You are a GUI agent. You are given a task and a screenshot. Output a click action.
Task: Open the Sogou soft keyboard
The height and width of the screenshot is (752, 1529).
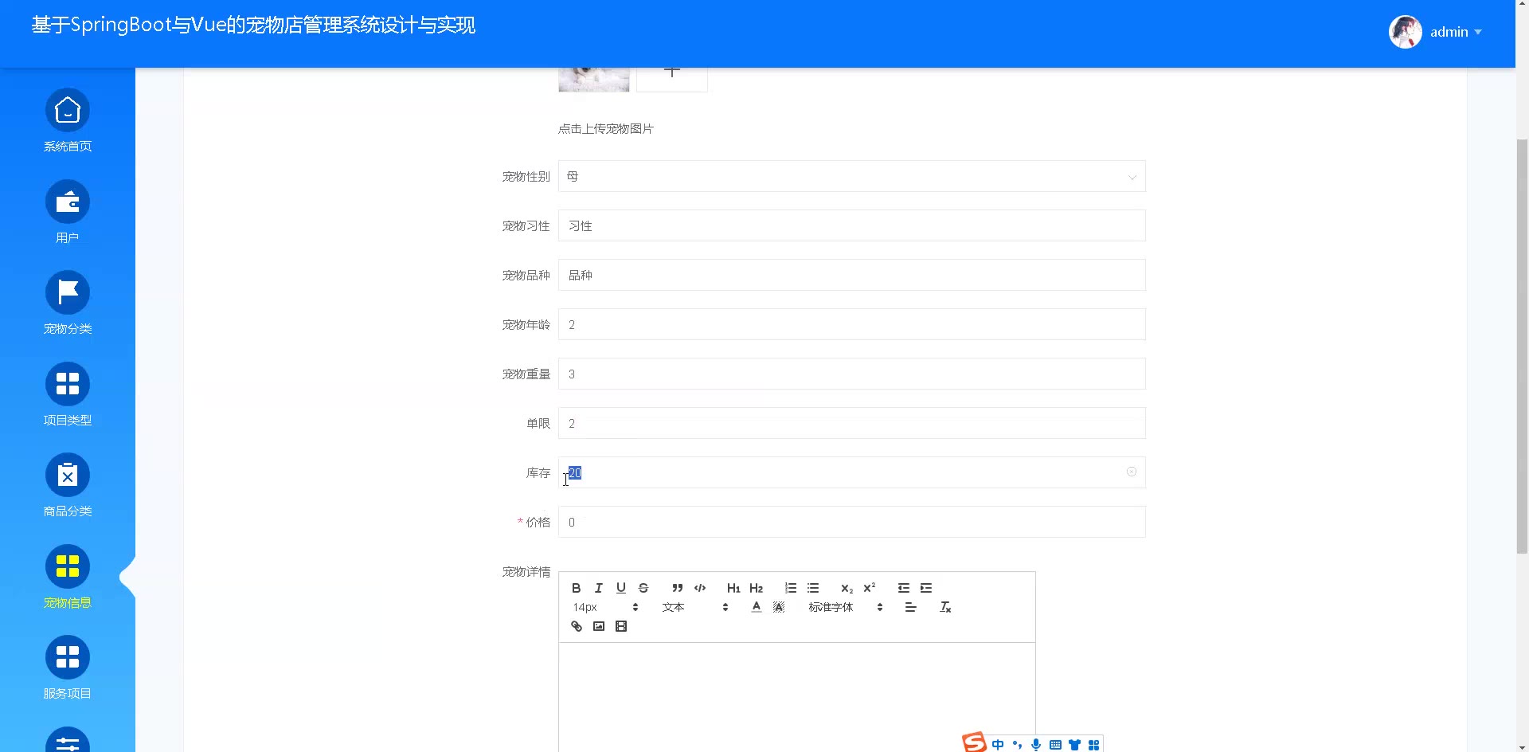[x=1055, y=745]
